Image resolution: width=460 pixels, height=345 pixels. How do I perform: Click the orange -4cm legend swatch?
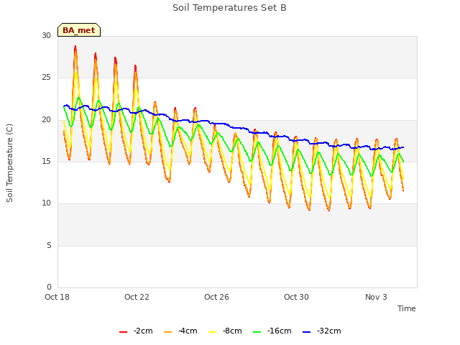pos(167,332)
